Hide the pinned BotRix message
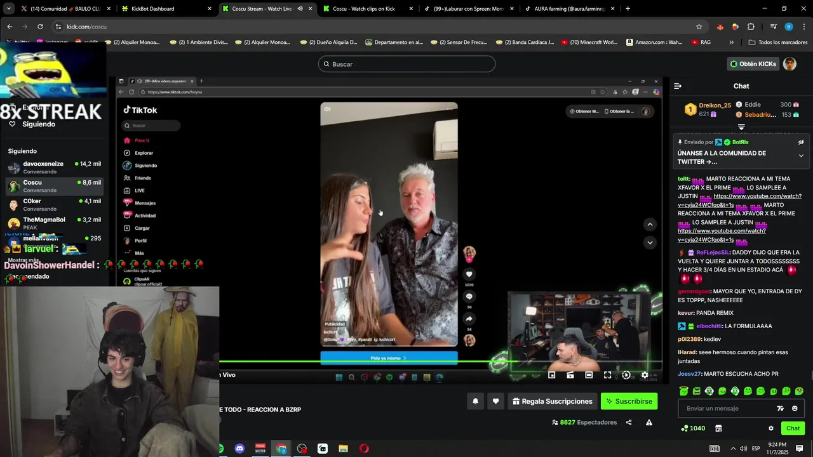Screen dimensions: 813x457 tap(801, 142)
